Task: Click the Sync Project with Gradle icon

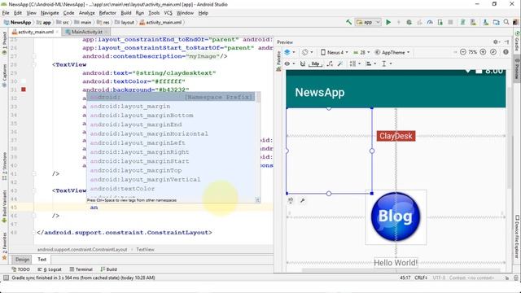Action: click(x=462, y=22)
